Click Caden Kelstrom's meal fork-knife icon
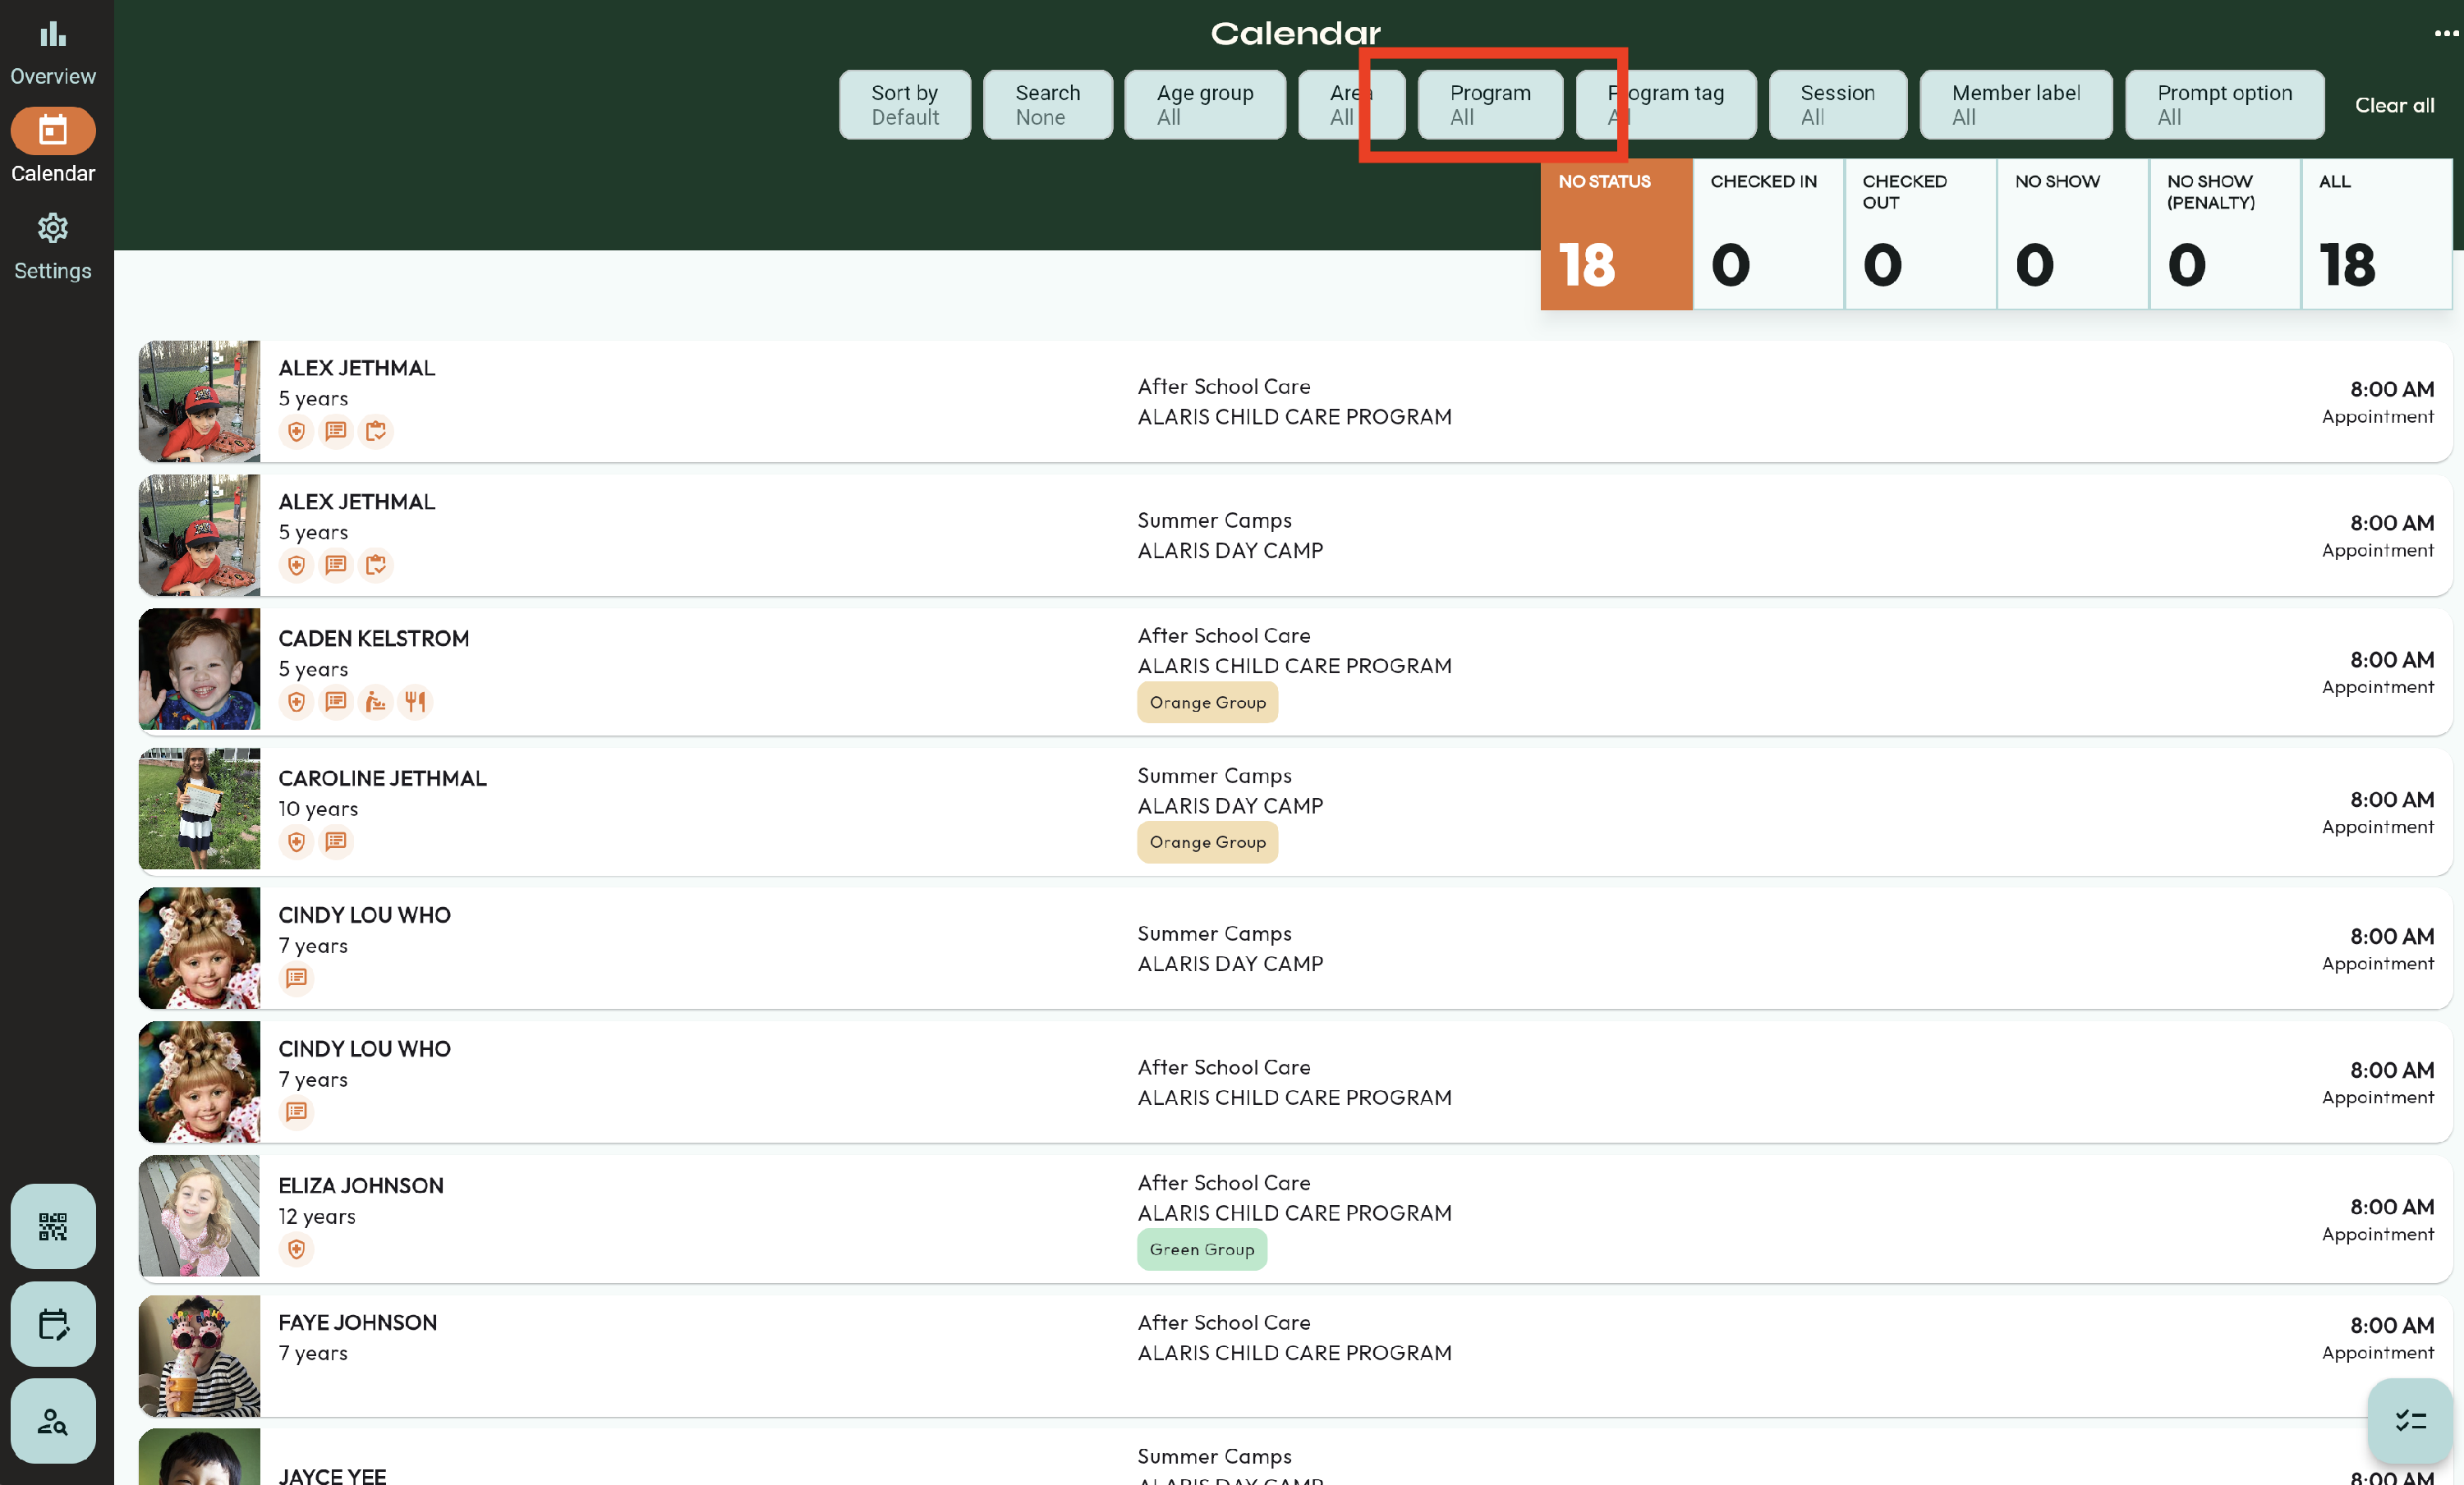Image resolution: width=2464 pixels, height=1485 pixels. pyautogui.click(x=415, y=702)
